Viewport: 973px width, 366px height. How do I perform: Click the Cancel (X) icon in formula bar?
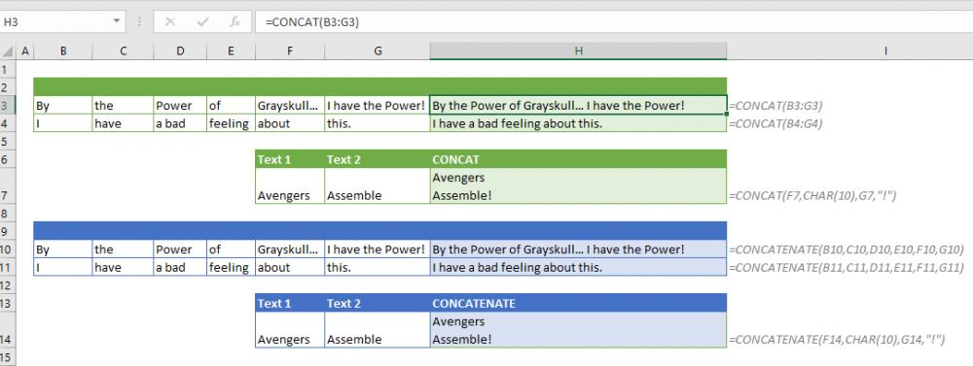click(170, 21)
